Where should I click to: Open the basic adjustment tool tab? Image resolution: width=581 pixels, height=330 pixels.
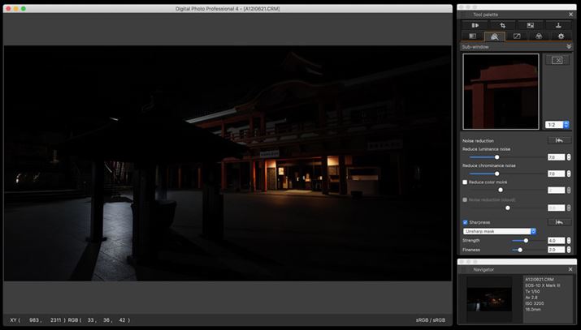(x=474, y=25)
